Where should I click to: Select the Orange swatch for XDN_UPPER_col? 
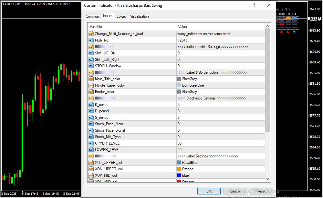[x=179, y=169]
